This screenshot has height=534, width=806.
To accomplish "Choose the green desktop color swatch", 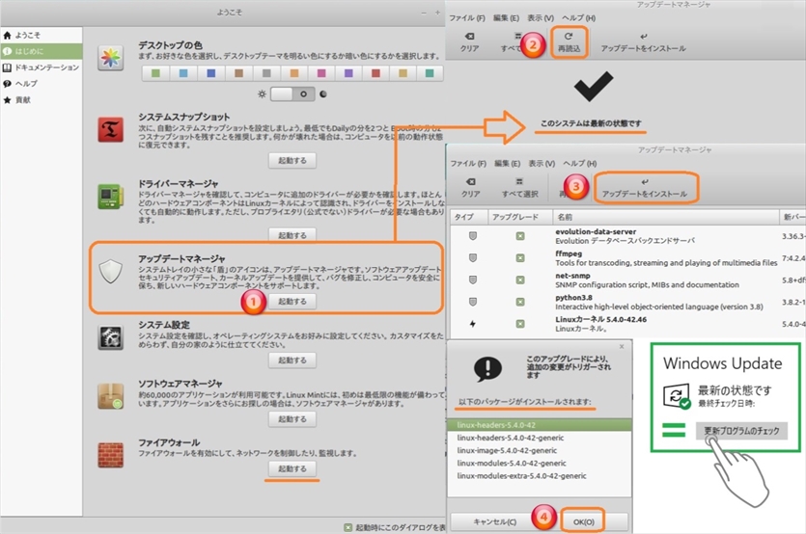I will (x=155, y=73).
